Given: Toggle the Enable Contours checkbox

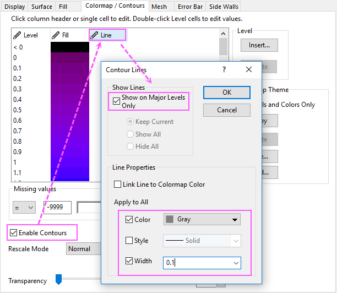Looking at the screenshot, I should 13,232.
